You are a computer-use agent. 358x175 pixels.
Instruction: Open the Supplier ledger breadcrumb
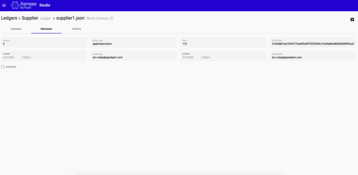30,18
